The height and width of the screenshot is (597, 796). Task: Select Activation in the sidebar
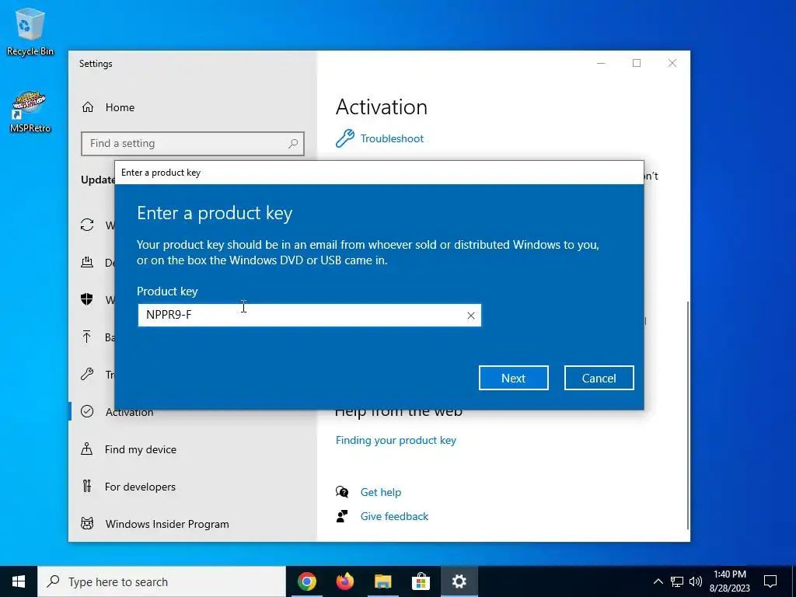coord(130,412)
